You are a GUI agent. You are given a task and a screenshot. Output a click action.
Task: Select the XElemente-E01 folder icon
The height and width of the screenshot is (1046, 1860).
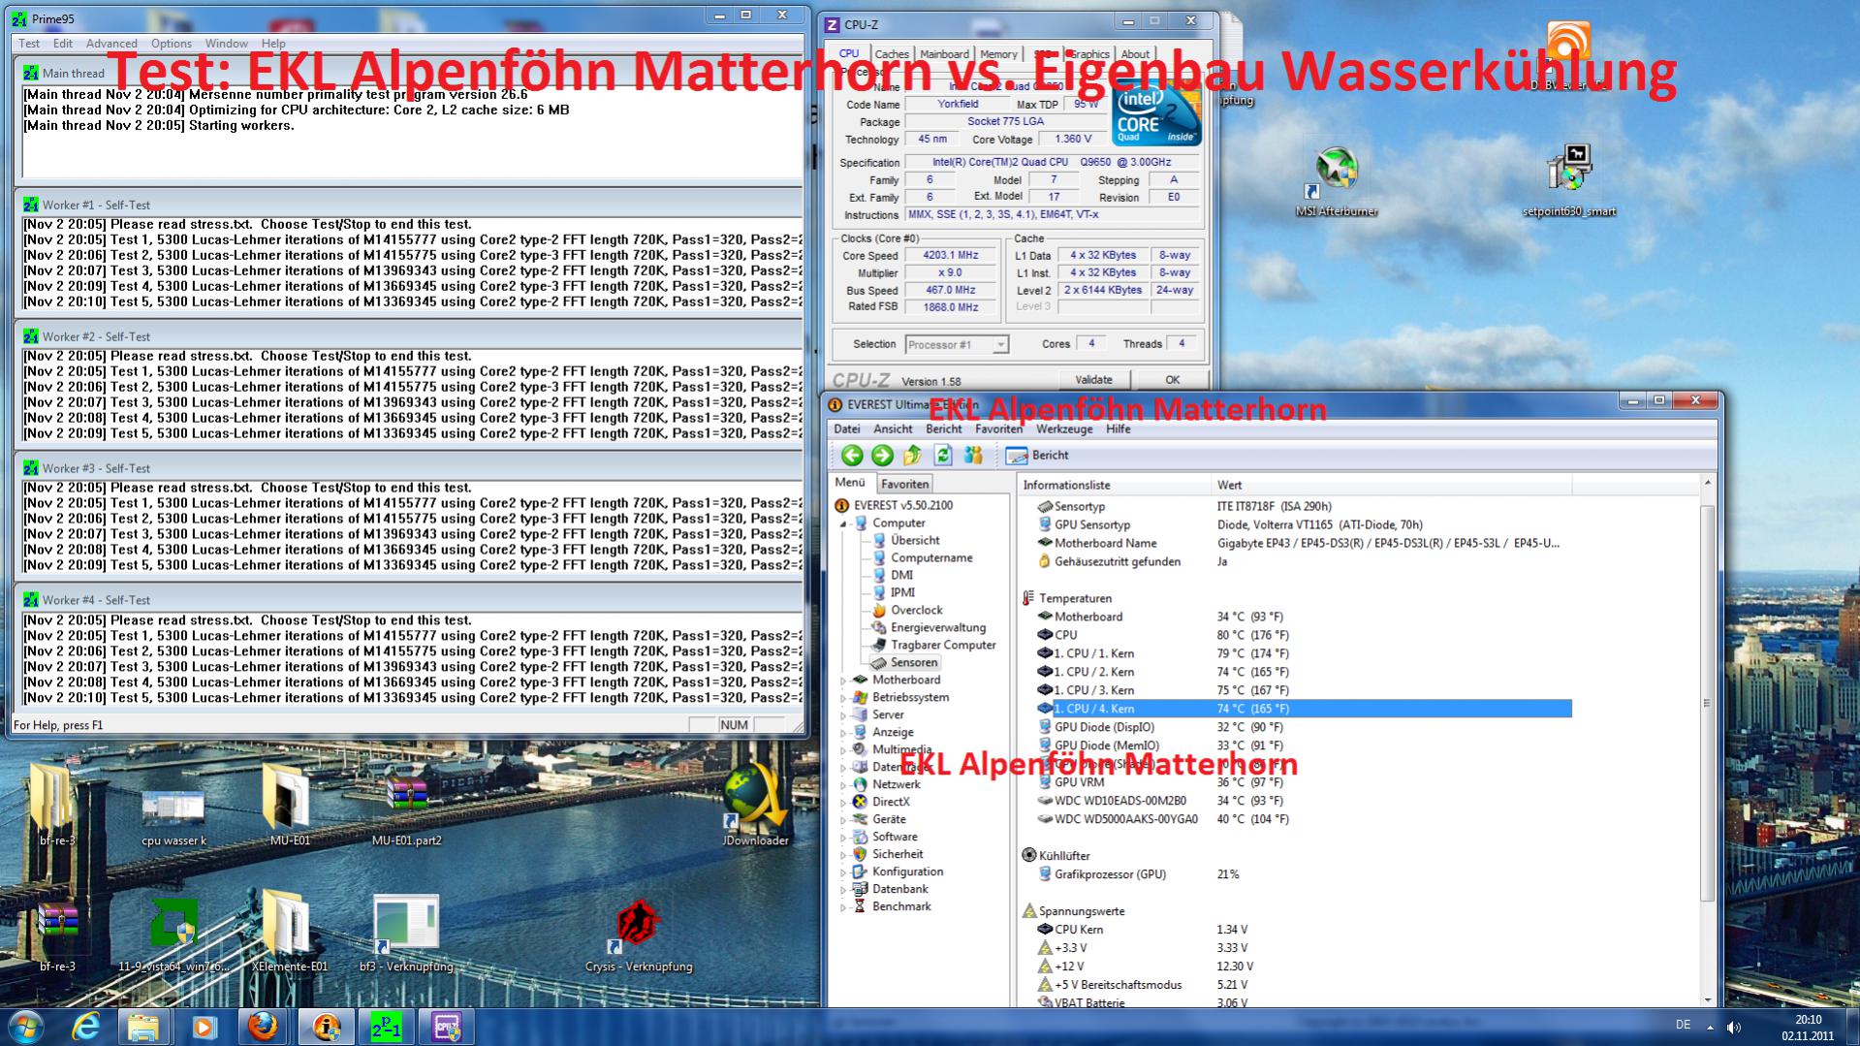[x=290, y=931]
